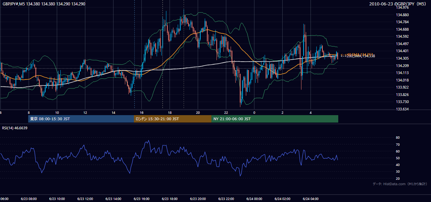Click price axis label 134.113
The image size is (431, 202).
click(402, 73)
